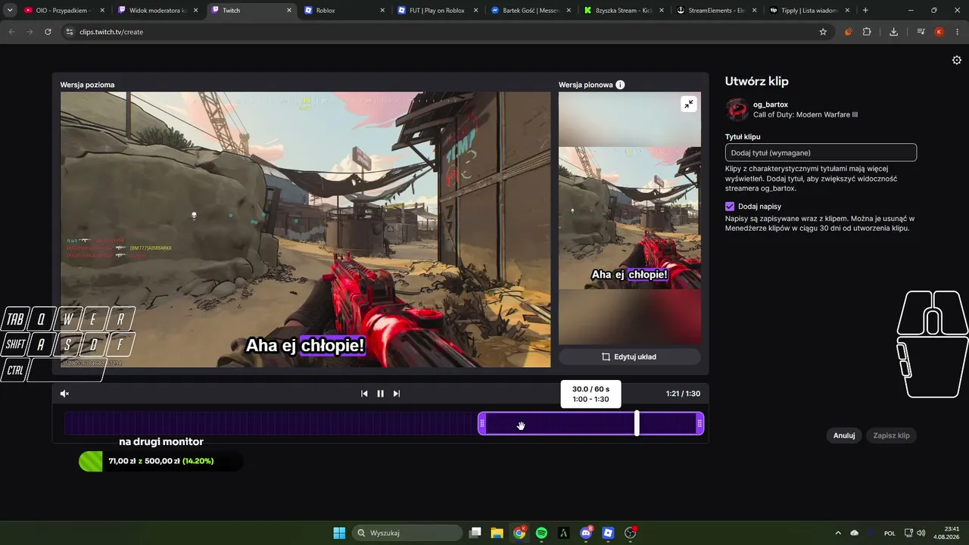Open a new browser tab
This screenshot has width=969, height=545.
tap(865, 11)
